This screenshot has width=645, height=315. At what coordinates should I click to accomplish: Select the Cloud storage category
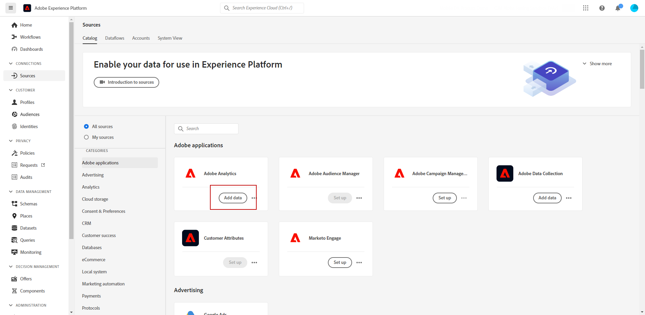[95, 199]
